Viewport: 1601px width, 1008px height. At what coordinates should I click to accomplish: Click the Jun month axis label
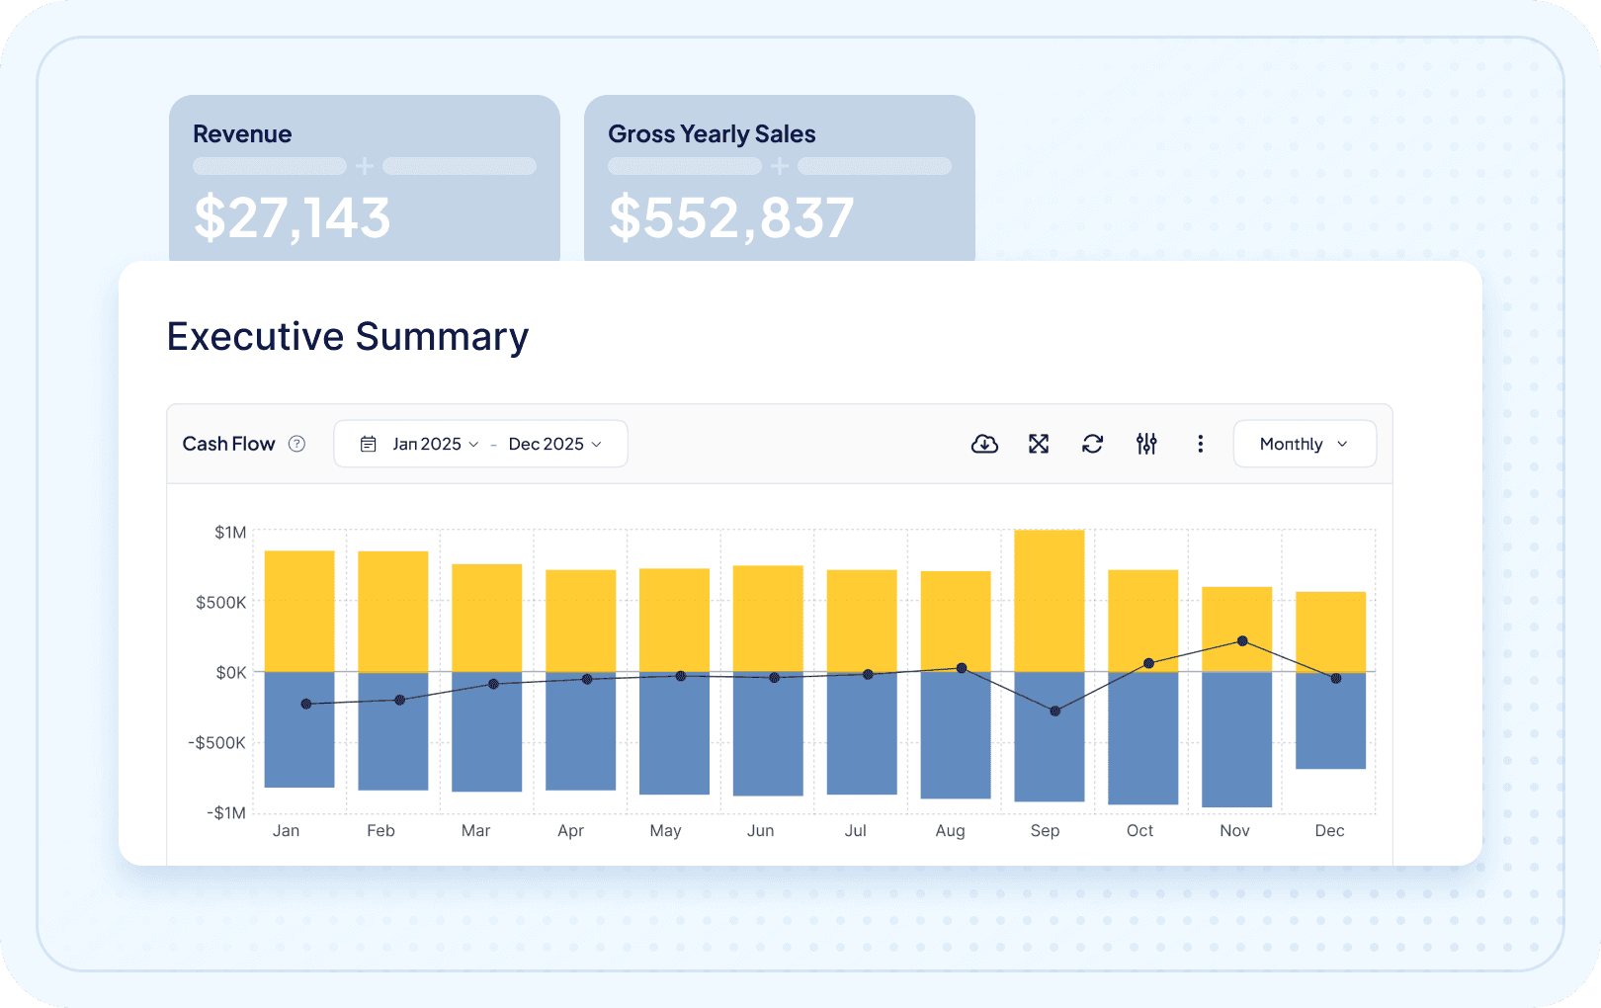point(760,831)
